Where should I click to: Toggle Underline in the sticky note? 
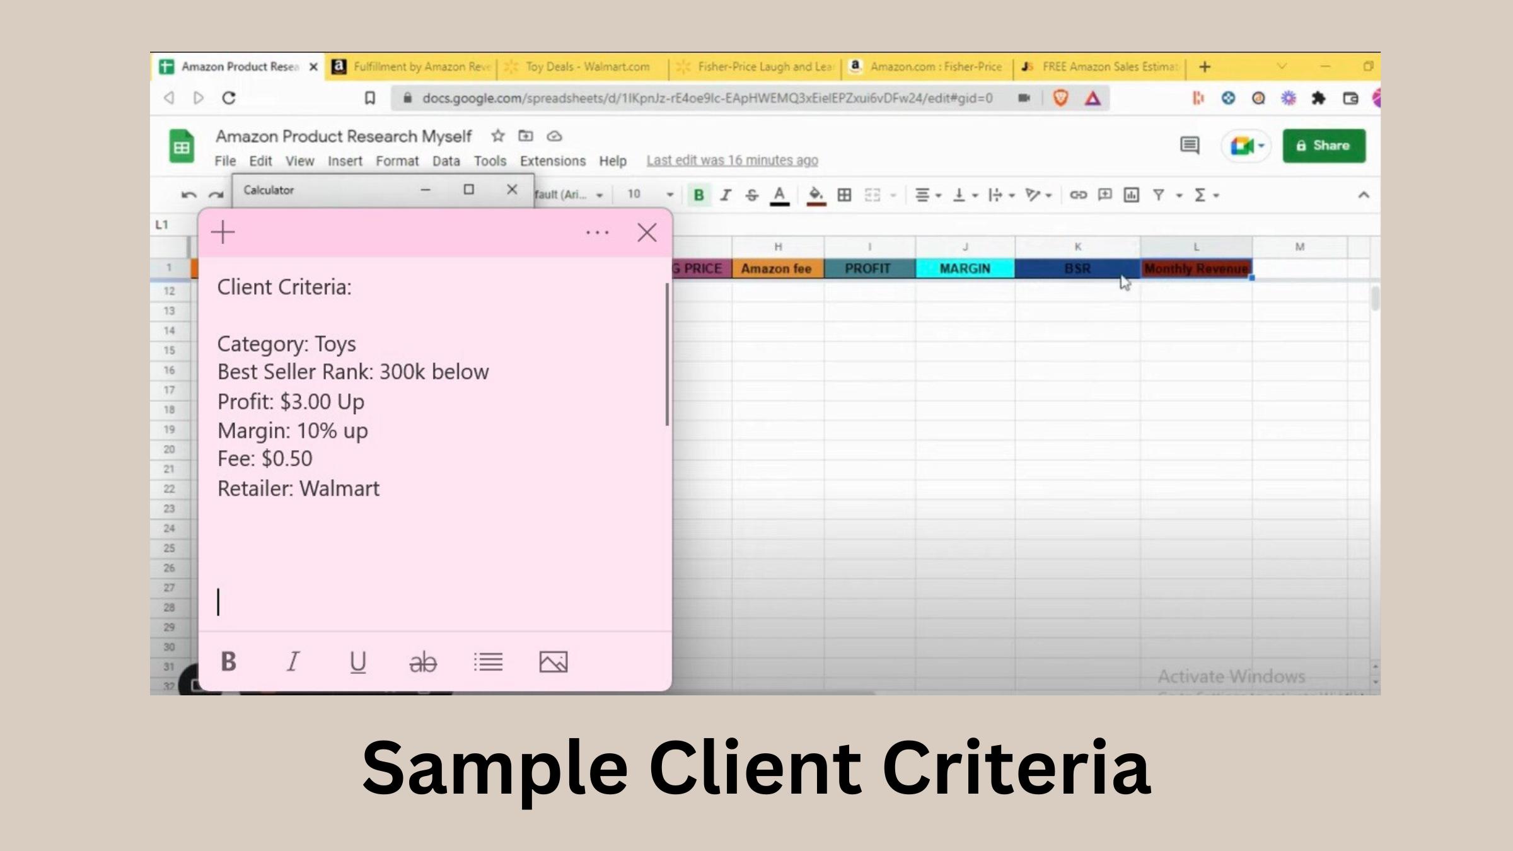[x=358, y=662]
